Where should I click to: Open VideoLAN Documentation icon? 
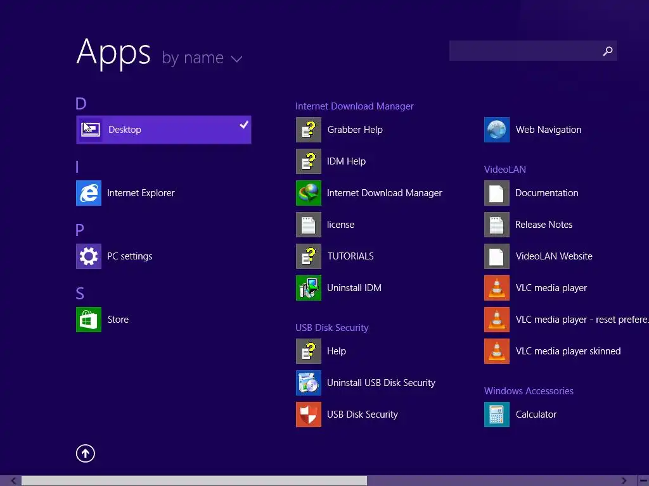click(497, 193)
